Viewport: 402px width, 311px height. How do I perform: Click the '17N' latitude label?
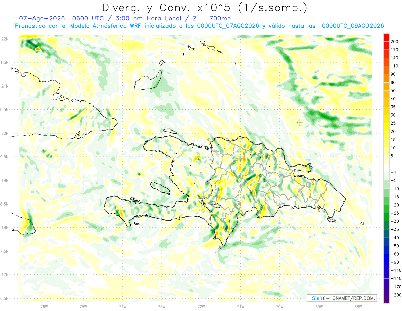pos(5,275)
